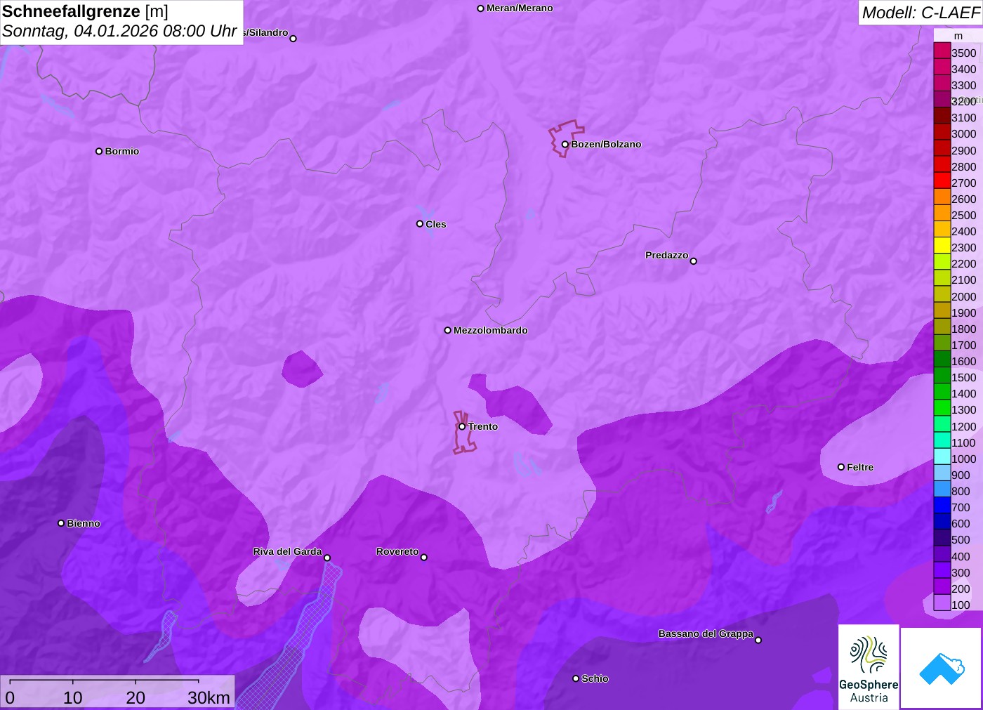Click the blue house-and-cloud logo
Screen dimensions: 983x710
point(942,668)
